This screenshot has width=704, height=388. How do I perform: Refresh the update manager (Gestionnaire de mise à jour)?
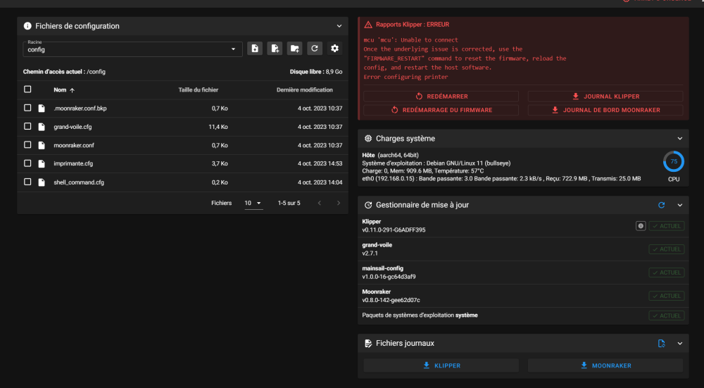click(661, 205)
